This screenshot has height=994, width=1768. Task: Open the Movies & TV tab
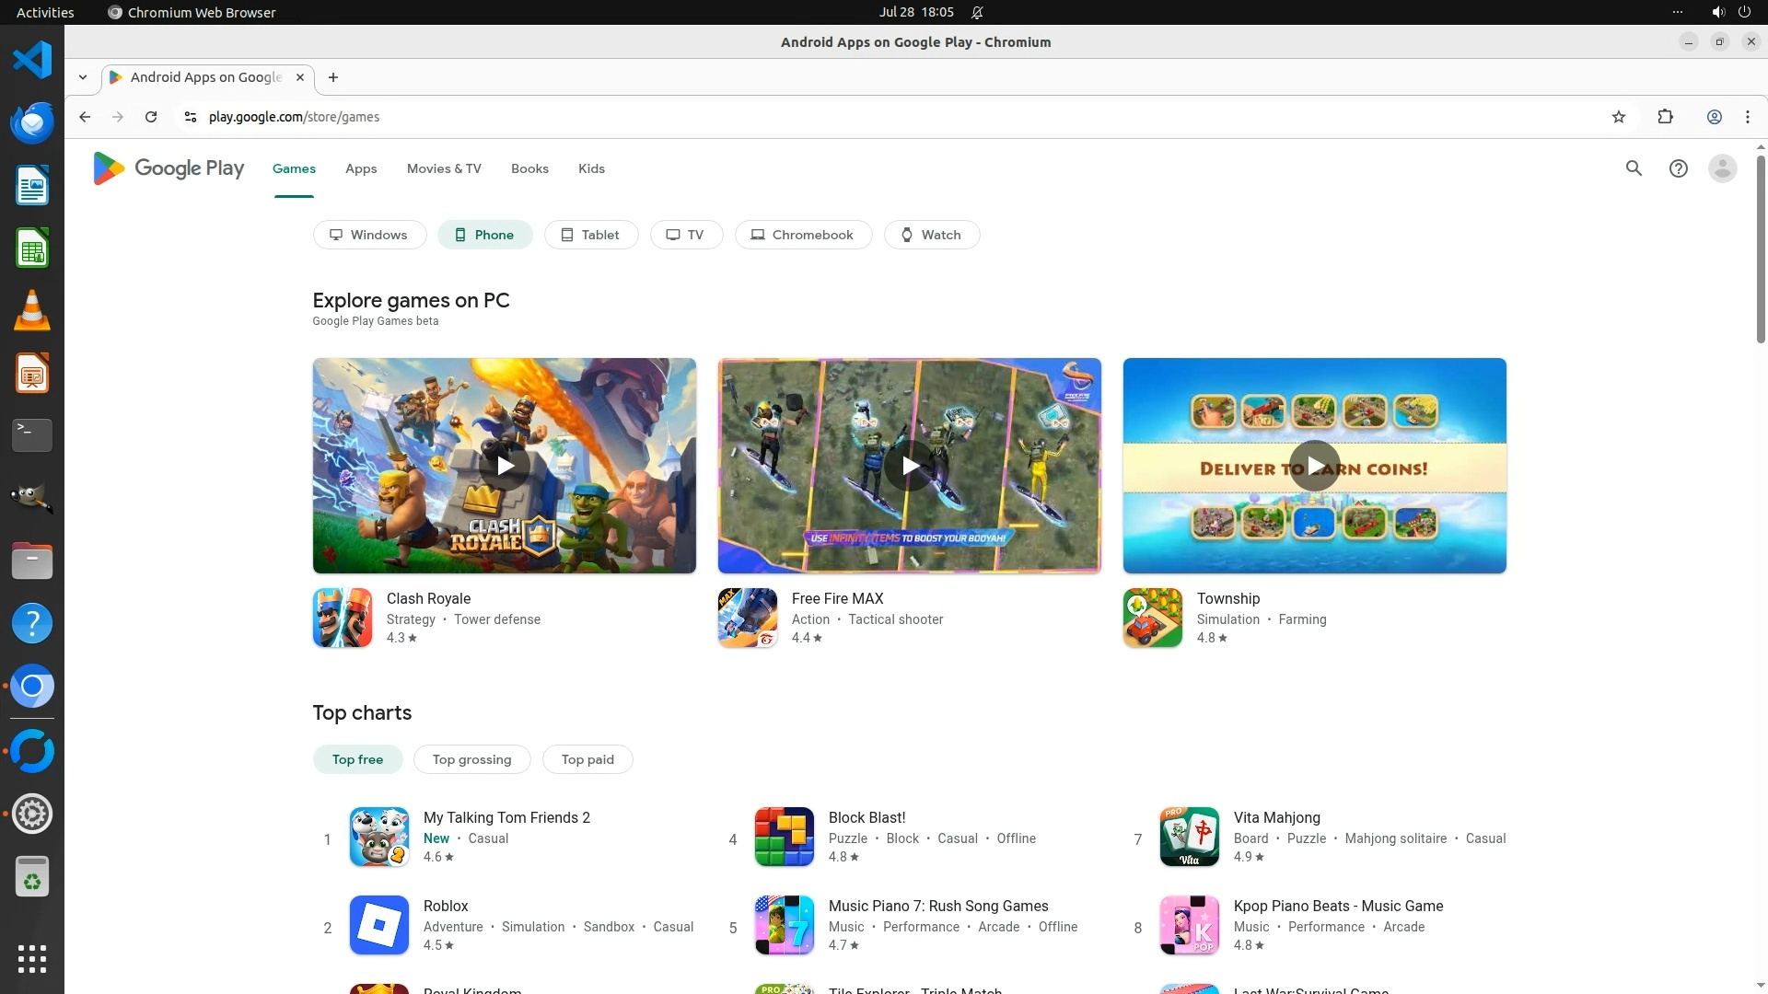(444, 168)
